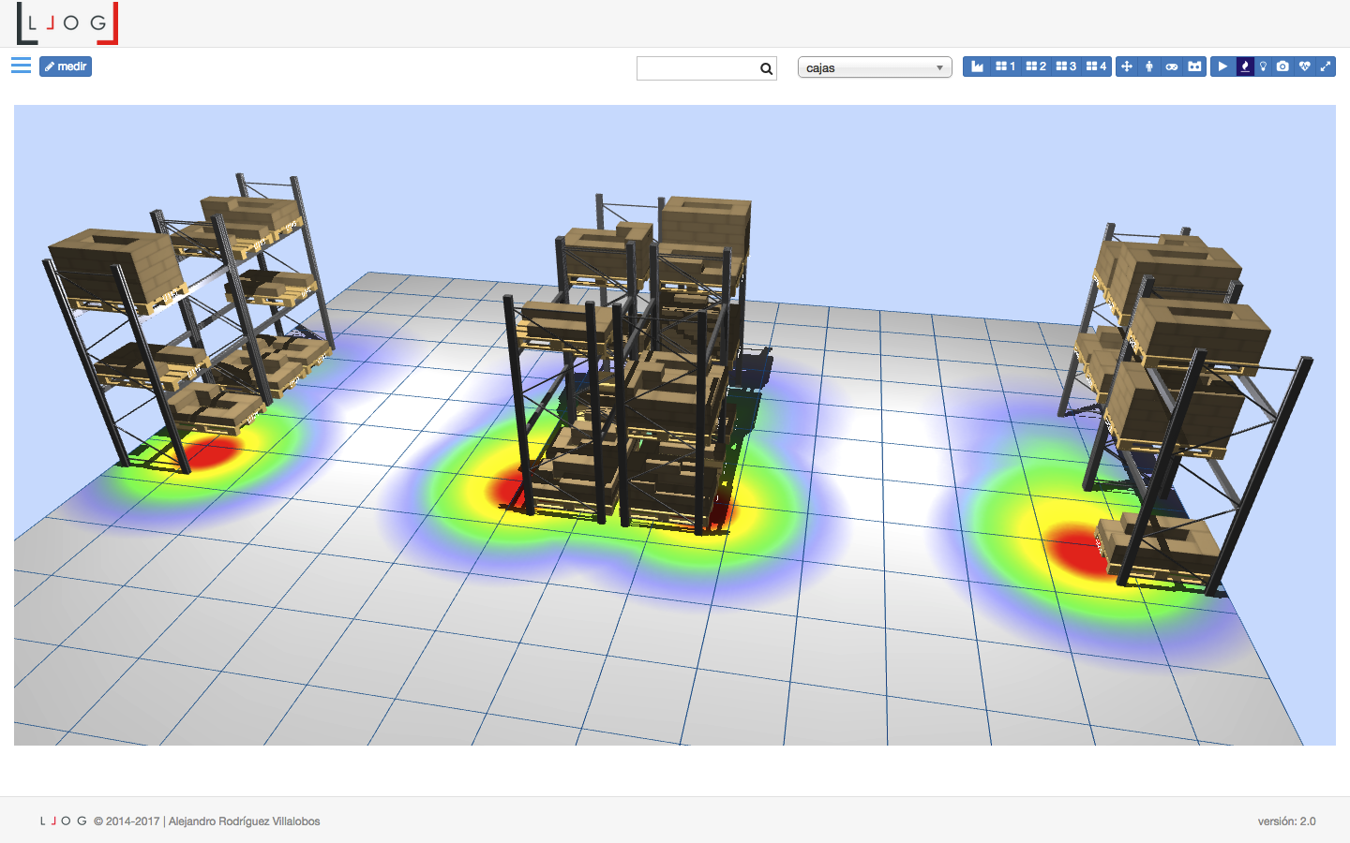Switch to layout view 2
Image resolution: width=1350 pixels, height=843 pixels.
(1035, 67)
